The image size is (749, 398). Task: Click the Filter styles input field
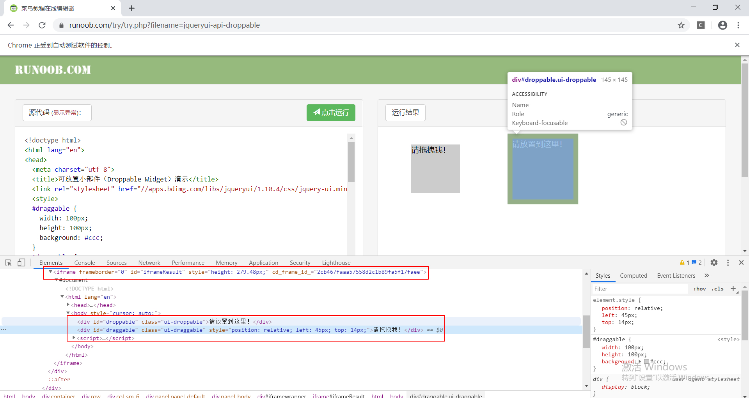[x=640, y=289]
